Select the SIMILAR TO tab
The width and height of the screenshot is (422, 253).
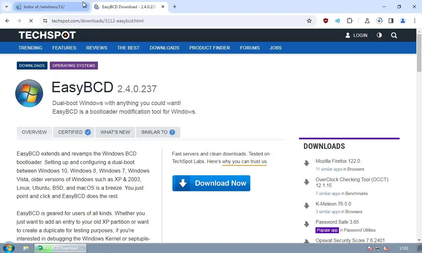[158, 132]
